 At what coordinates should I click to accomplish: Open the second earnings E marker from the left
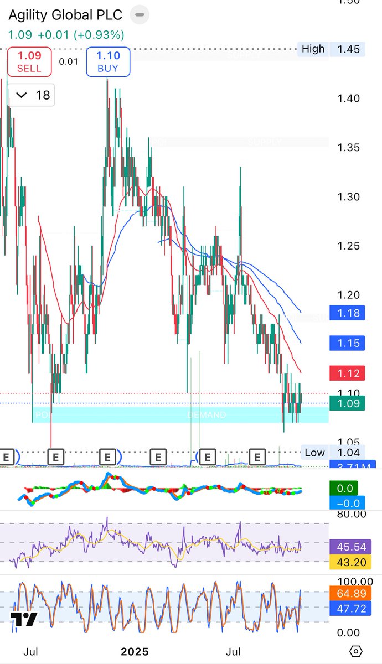click(55, 457)
